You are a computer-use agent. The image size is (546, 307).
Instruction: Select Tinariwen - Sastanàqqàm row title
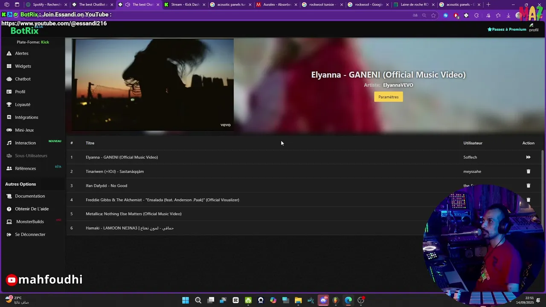[x=115, y=171]
